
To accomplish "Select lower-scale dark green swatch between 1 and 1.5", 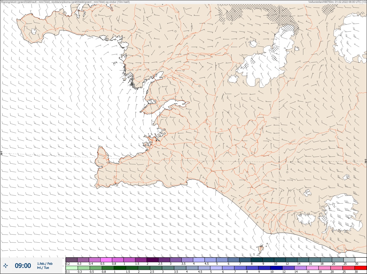I will tap(119, 268).
